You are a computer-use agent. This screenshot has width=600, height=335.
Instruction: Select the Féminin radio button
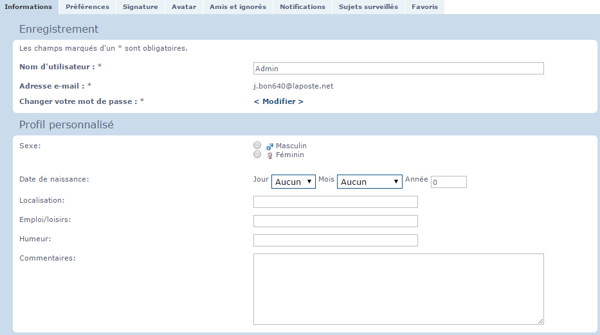[x=258, y=155]
